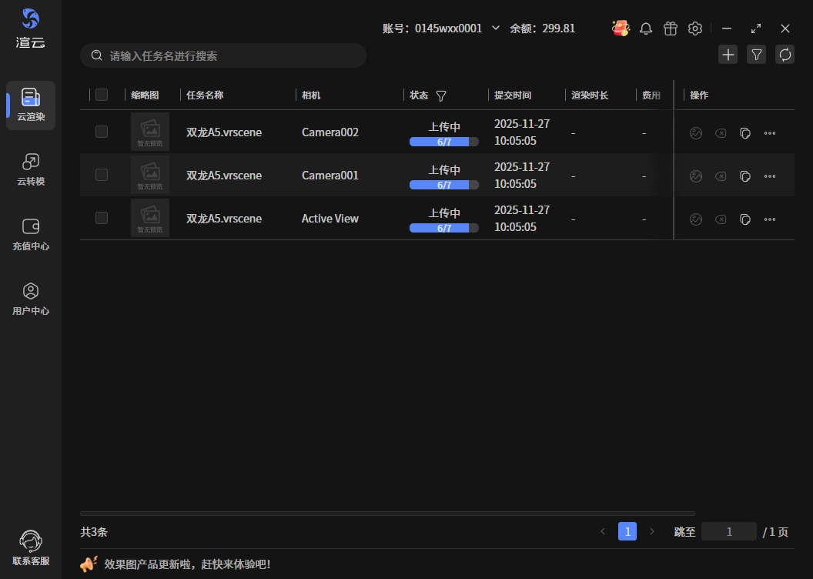Click the add new task plus icon
Viewport: 813px width, 579px height.
[x=728, y=55]
